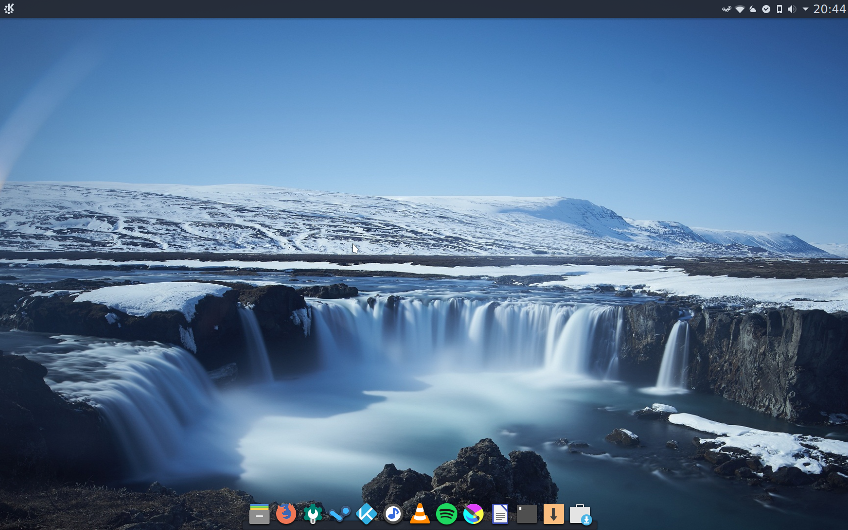Launch Spotify from the dock
Screen dimensions: 848x530
coord(447,514)
